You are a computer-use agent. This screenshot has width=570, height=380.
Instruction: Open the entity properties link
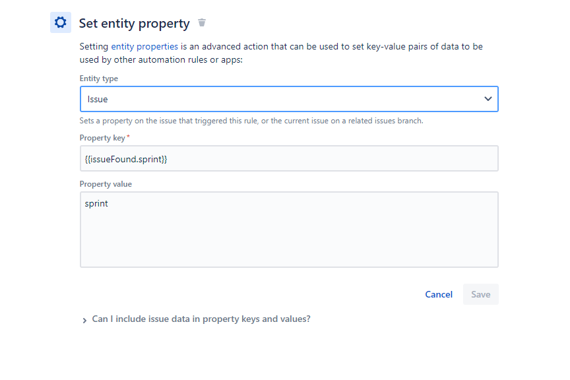(144, 47)
